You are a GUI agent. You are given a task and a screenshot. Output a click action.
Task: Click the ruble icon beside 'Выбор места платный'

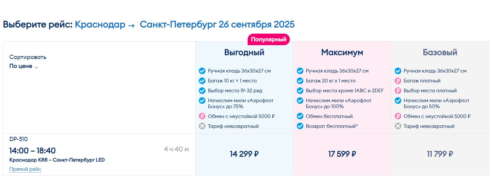click(398, 91)
